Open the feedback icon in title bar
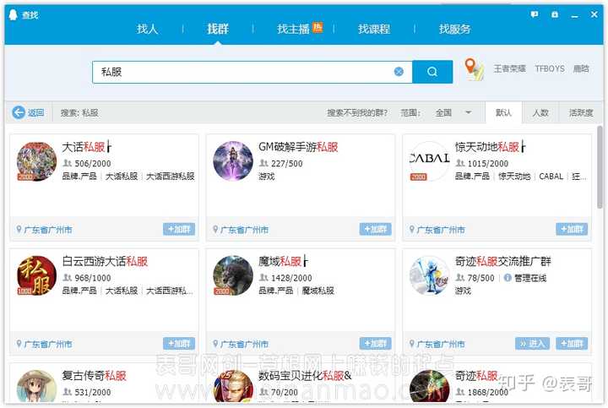The image size is (608, 408). 535,14
